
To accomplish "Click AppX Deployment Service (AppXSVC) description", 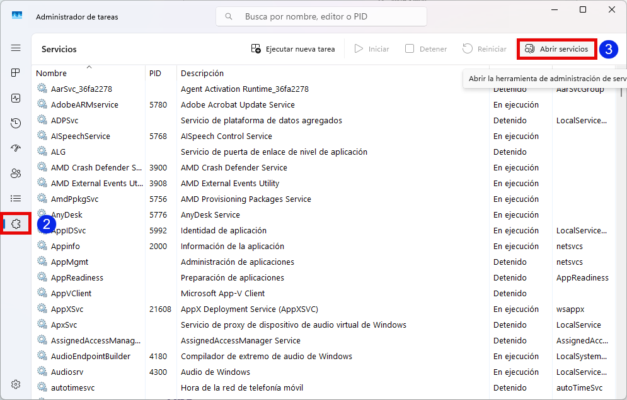I will (249, 309).
